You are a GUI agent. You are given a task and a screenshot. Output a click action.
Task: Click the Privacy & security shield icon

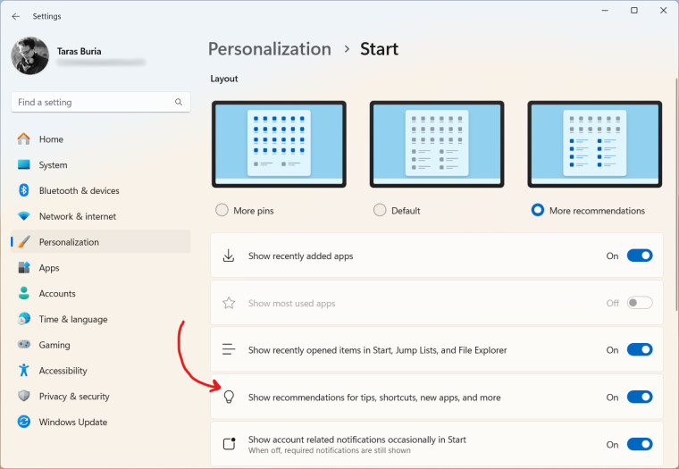point(23,397)
